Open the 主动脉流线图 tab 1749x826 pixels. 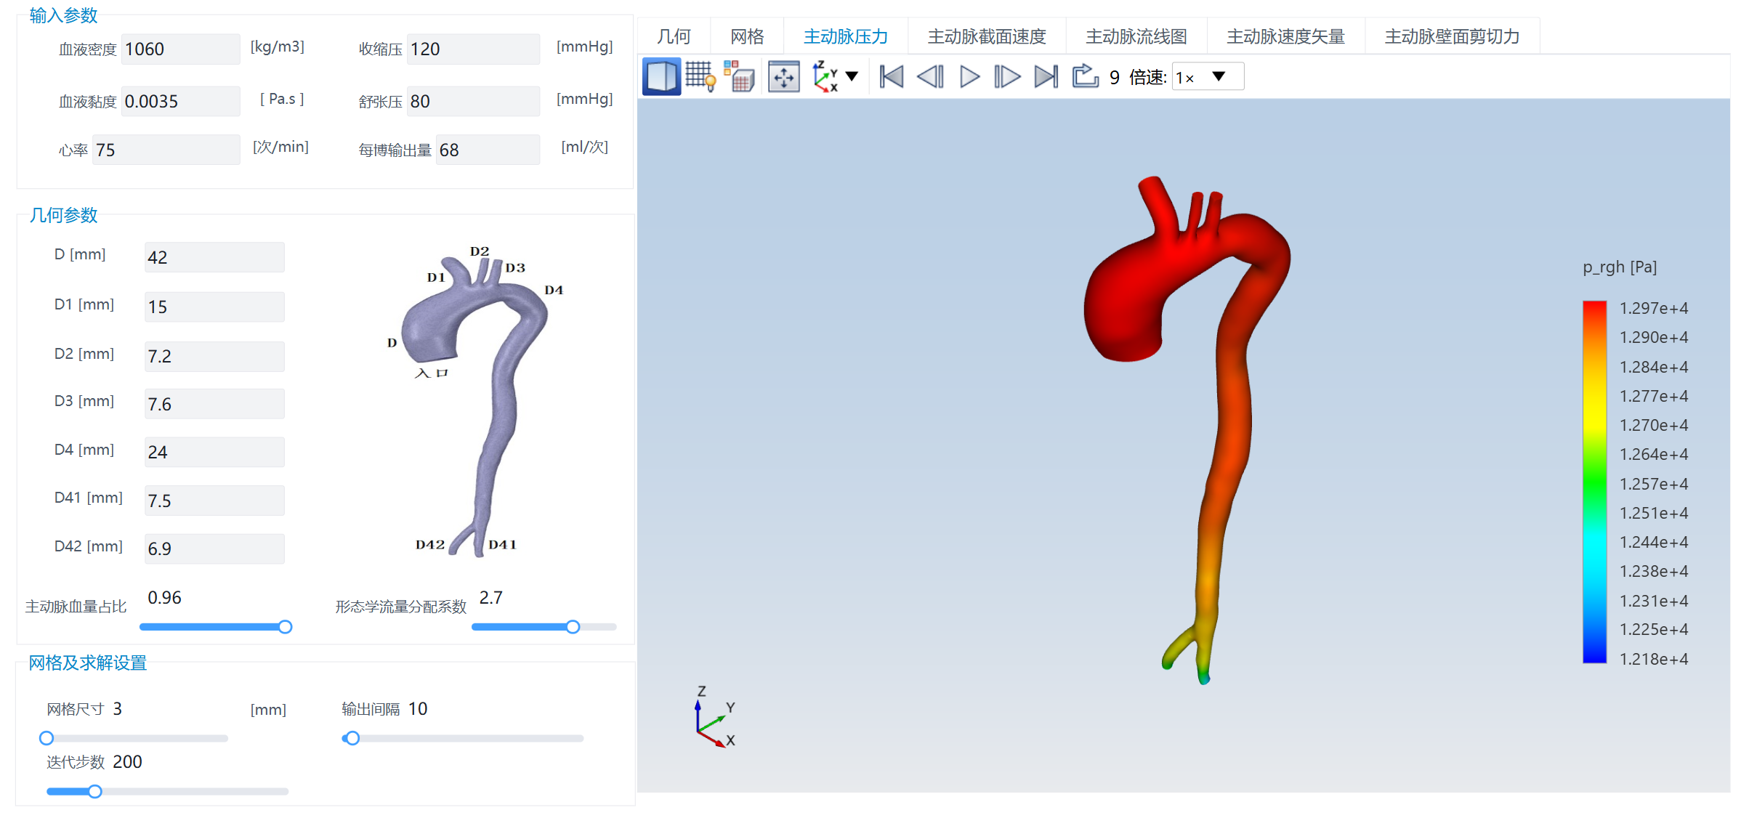pos(1136,36)
